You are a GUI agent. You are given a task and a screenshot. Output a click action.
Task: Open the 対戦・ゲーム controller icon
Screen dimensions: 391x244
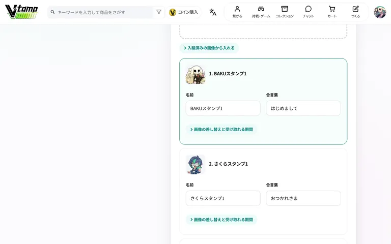pyautogui.click(x=261, y=9)
